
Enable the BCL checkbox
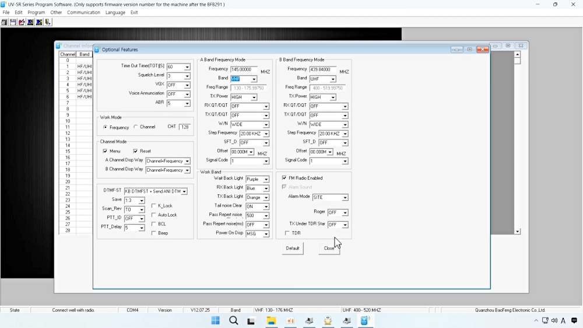pyautogui.click(x=153, y=224)
